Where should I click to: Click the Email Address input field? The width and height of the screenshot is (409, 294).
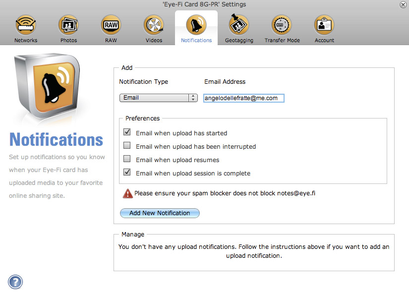pyautogui.click(x=243, y=98)
